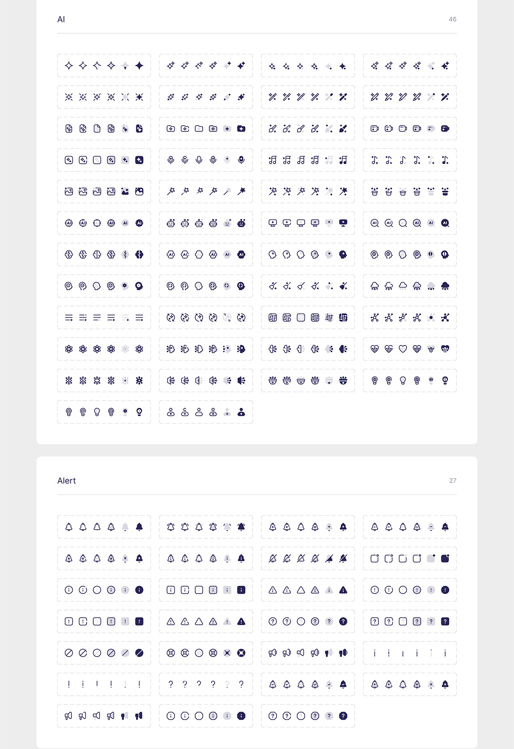Click the solid filled AI robot face icon
This screenshot has height=749, width=514.
click(241, 223)
